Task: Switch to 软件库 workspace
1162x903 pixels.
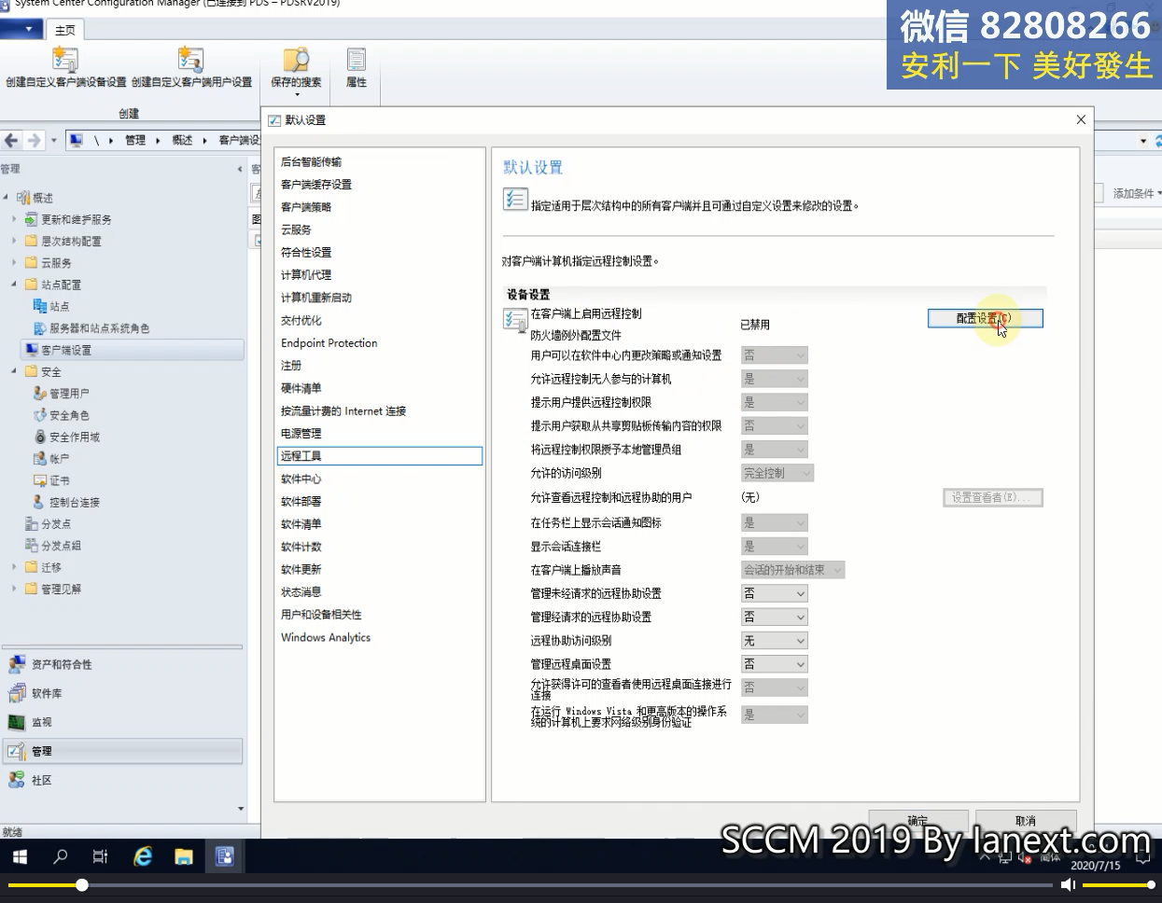Action: coord(47,693)
